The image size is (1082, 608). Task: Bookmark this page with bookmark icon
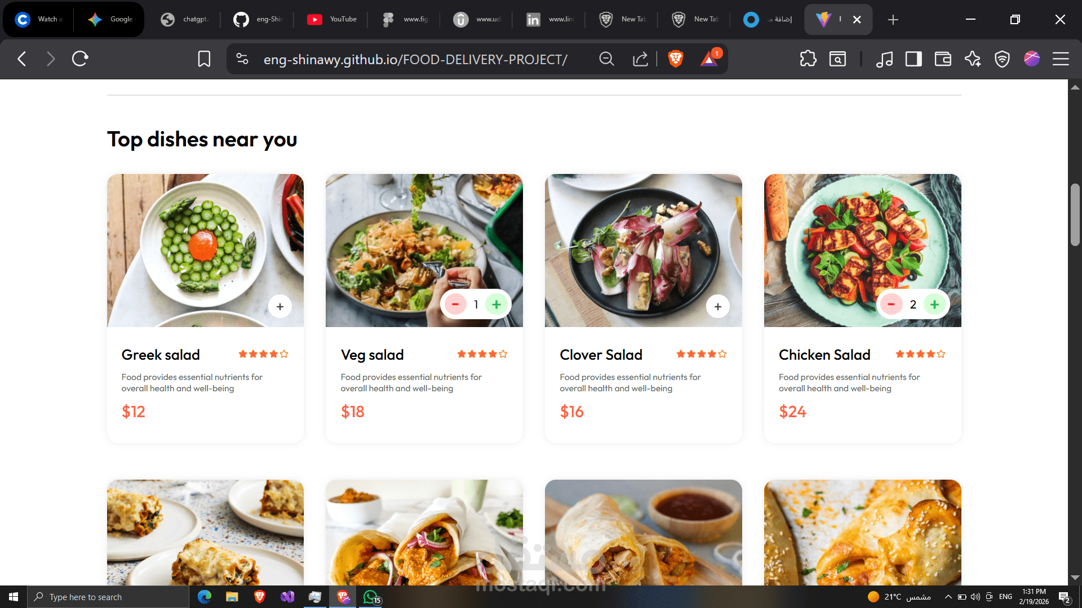click(x=204, y=59)
